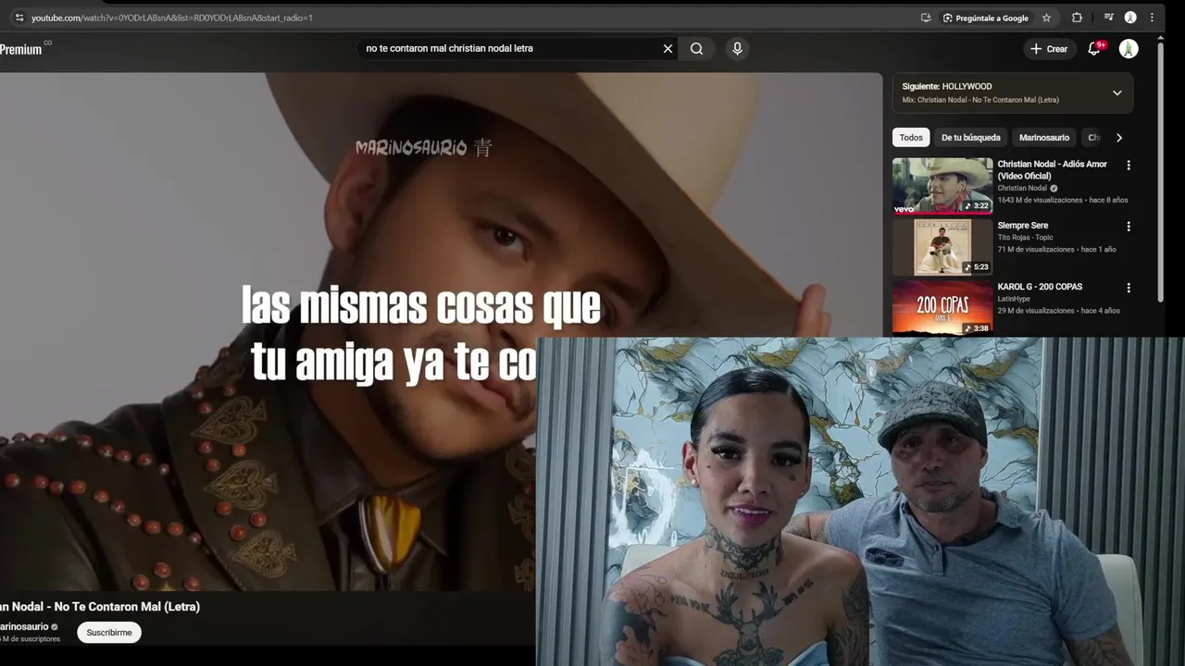Click the YouTube Premium logo
The width and height of the screenshot is (1185, 666).
(24, 49)
